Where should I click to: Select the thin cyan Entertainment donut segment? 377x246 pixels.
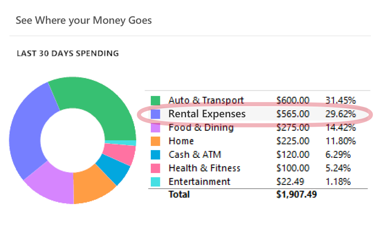[121, 143]
